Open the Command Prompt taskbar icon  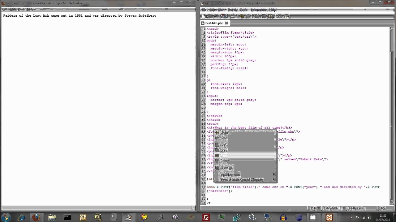(67, 218)
